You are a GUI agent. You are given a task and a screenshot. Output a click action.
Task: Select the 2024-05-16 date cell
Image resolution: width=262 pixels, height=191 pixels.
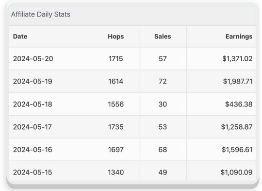(x=33, y=150)
